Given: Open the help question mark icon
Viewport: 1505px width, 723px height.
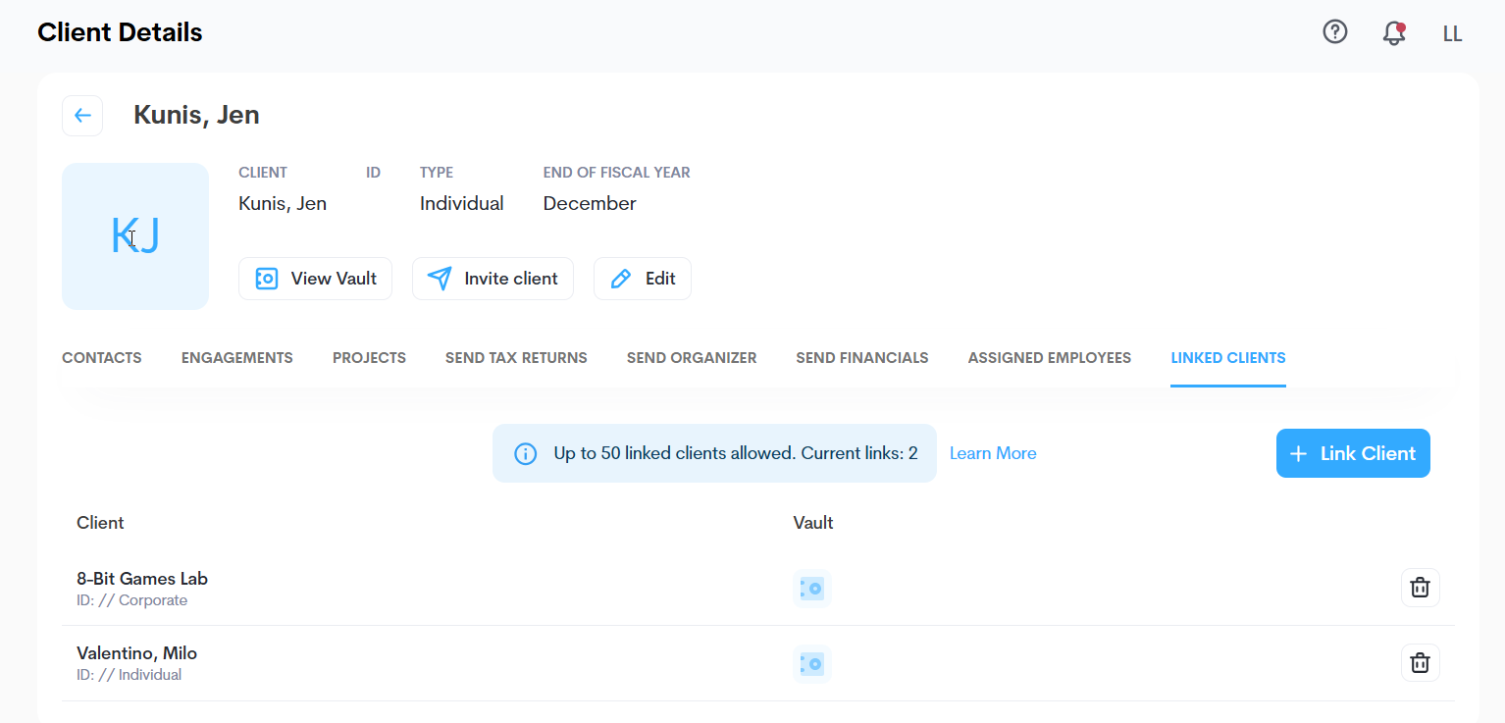Looking at the screenshot, I should (1335, 32).
